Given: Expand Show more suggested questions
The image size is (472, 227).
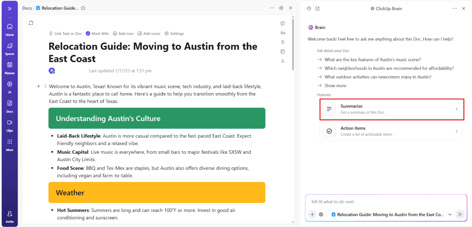Looking at the screenshot, I should click(x=335, y=85).
